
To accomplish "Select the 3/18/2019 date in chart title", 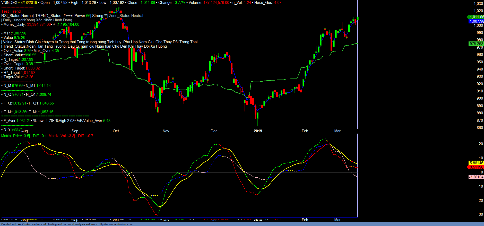I will [29, 3].
